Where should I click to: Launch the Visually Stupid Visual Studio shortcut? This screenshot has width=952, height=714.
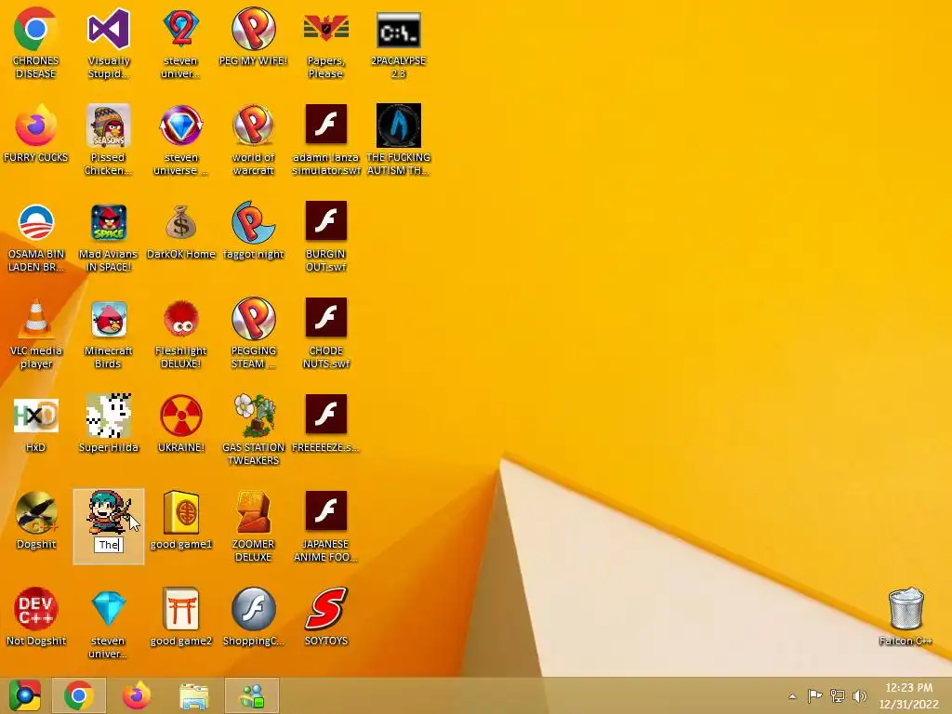[x=109, y=29]
